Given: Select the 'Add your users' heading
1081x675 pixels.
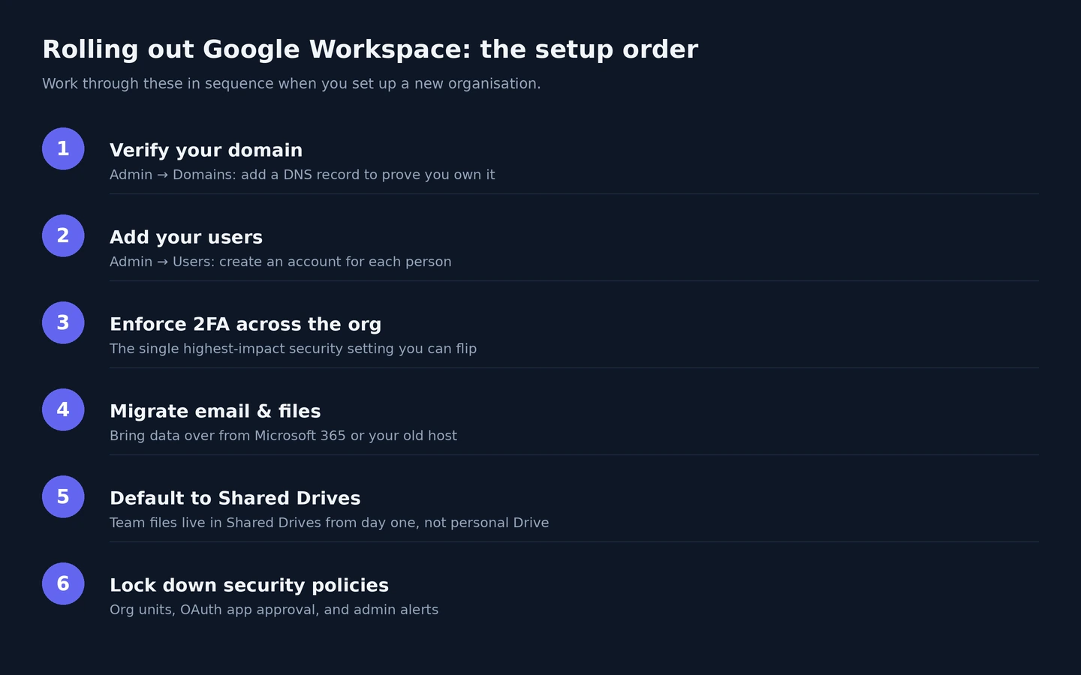Looking at the screenshot, I should (186, 237).
